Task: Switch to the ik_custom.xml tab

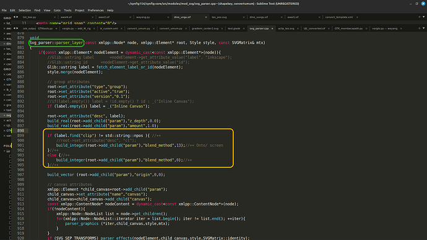Action: click(109, 28)
